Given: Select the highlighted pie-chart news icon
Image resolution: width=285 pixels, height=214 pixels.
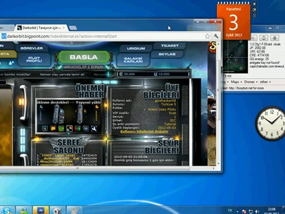Looking at the screenshot, I should click(69, 128).
